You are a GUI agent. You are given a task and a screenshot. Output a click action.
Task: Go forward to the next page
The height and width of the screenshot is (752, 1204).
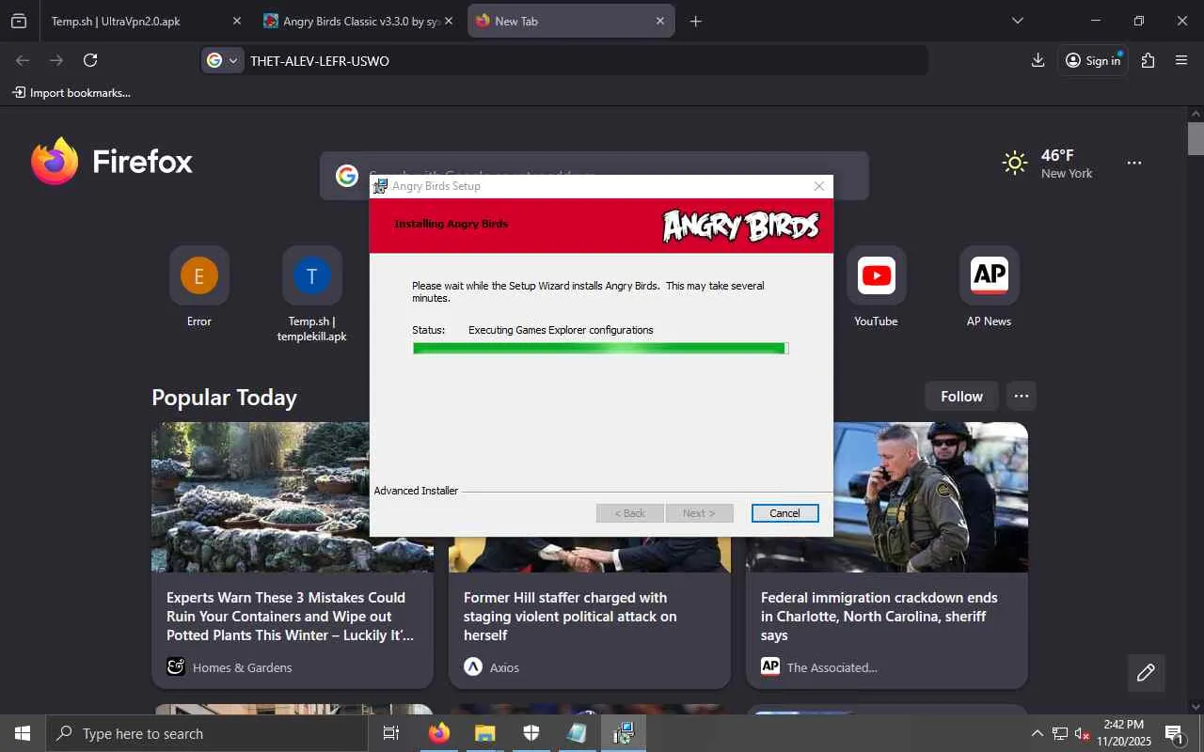tap(56, 60)
